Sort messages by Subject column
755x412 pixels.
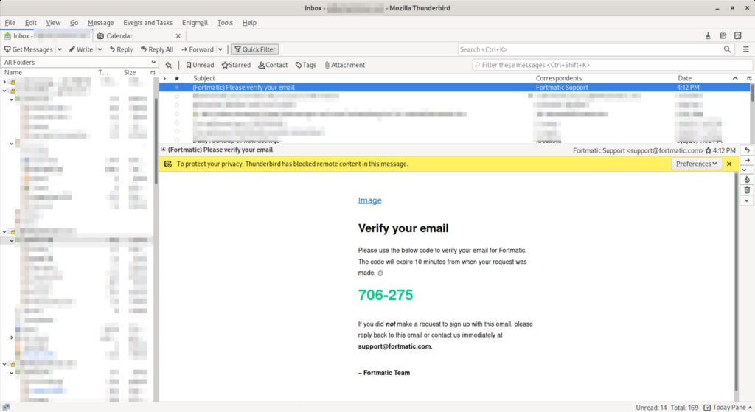(x=204, y=78)
